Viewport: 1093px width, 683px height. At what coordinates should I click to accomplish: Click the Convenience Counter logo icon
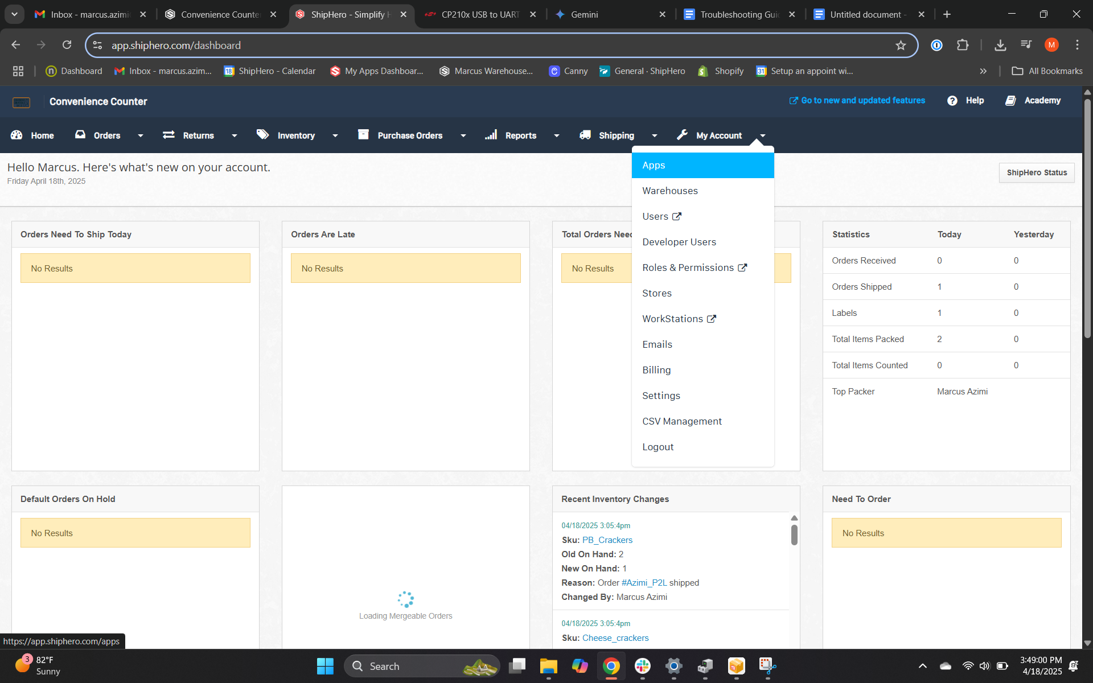[x=21, y=102]
